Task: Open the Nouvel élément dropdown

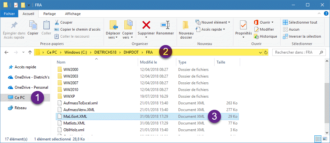Action: (x=213, y=22)
